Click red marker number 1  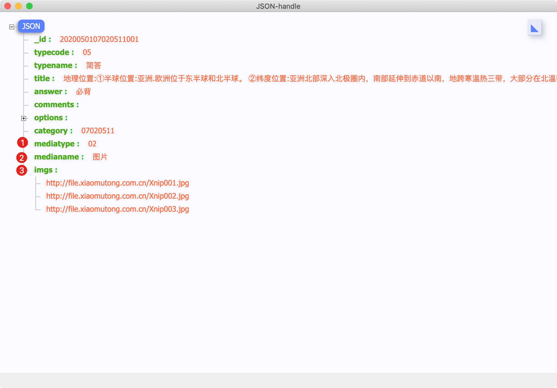[22, 143]
